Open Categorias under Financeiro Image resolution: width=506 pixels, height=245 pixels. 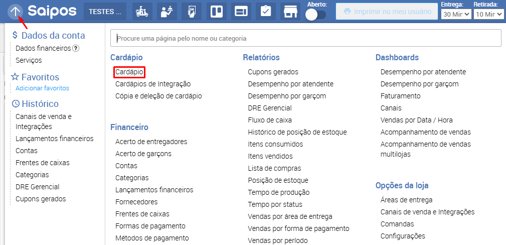132,178
